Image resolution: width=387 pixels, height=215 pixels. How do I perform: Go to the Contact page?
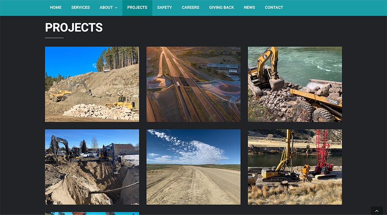pyautogui.click(x=274, y=7)
